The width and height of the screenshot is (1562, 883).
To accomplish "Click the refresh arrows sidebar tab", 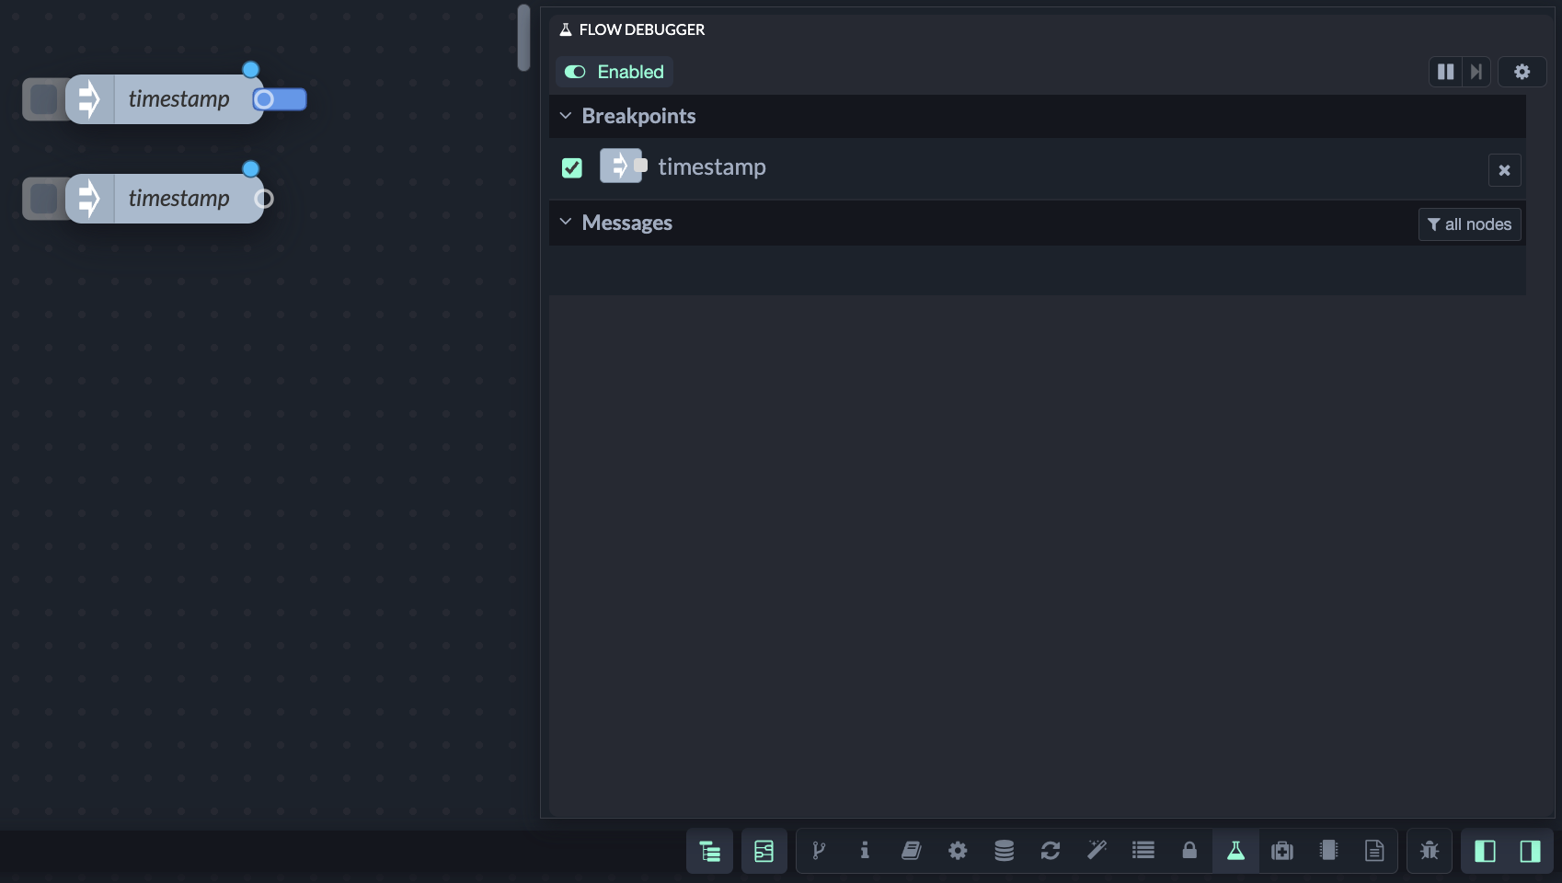I will [x=1051, y=851].
